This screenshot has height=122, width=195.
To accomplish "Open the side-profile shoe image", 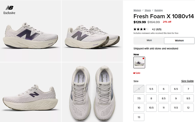I will [30, 31].
